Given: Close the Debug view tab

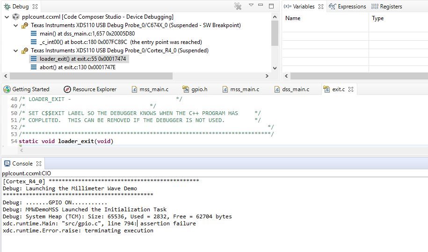Looking at the screenshot, I should click(x=35, y=7).
